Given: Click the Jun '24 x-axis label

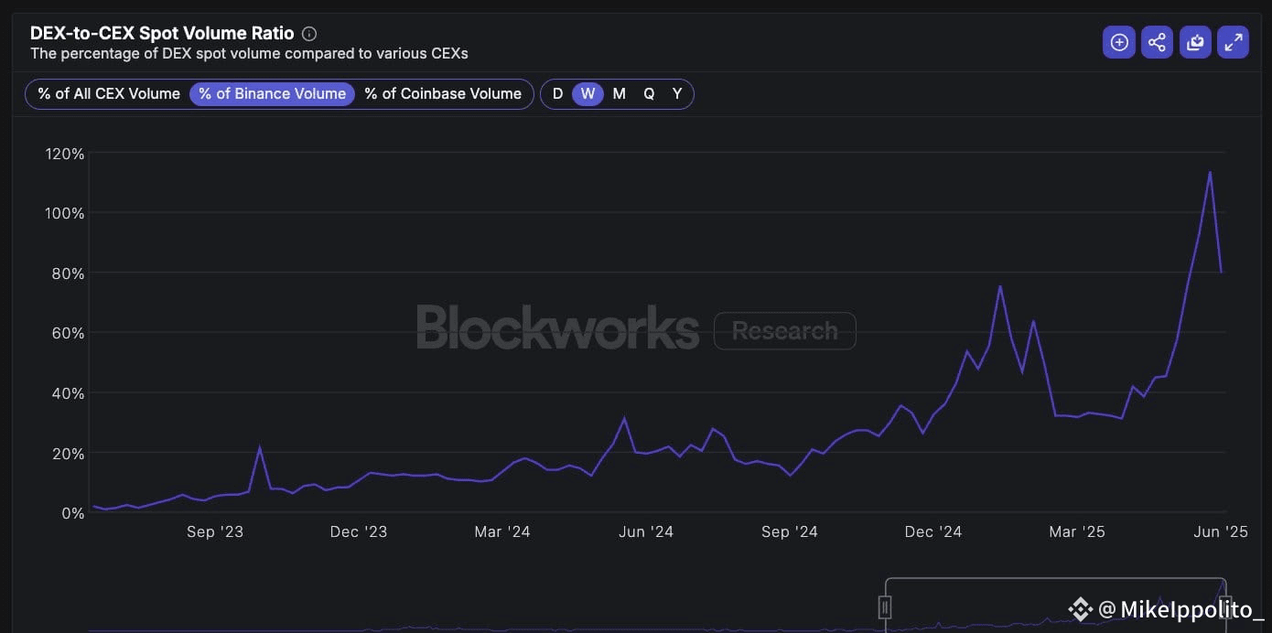Looking at the screenshot, I should click(x=646, y=531).
